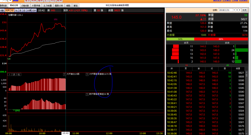
Task: Click the red 66% outer-volume bar
Action: 221,39
